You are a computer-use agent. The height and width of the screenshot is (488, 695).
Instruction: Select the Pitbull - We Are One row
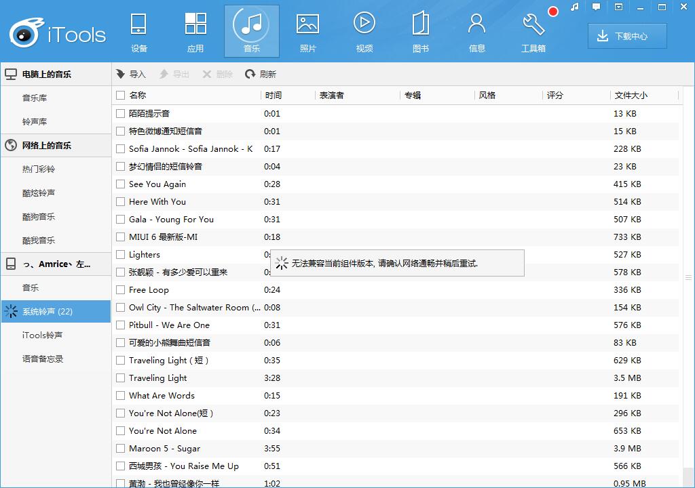click(396, 325)
